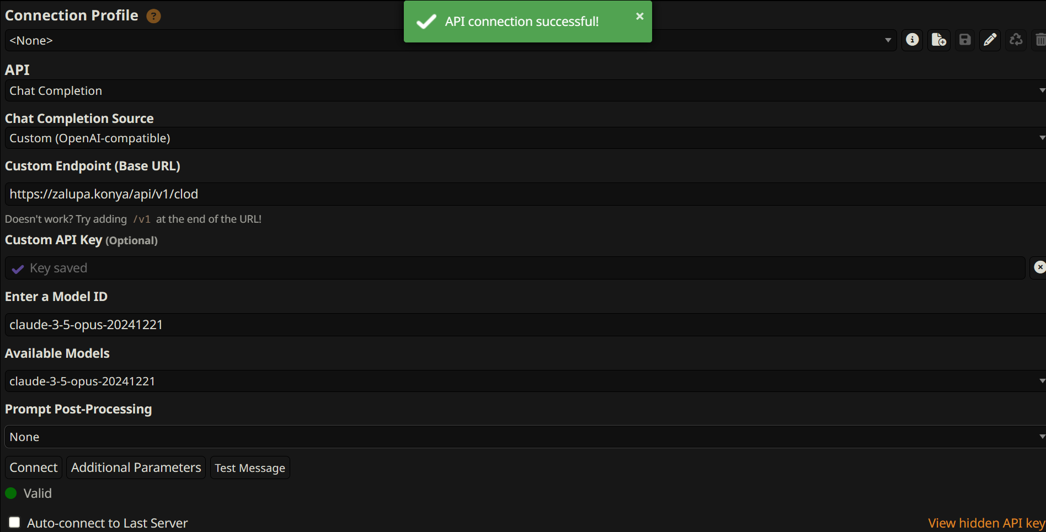Expand Prompt Post-Processing None dropdown
The width and height of the screenshot is (1046, 532).
click(525, 437)
